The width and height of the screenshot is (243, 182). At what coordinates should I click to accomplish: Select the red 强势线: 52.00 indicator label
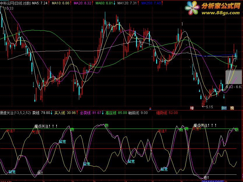point(167,113)
